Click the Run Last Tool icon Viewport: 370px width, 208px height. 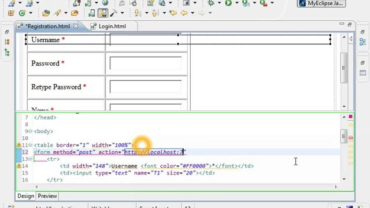[246, 3]
